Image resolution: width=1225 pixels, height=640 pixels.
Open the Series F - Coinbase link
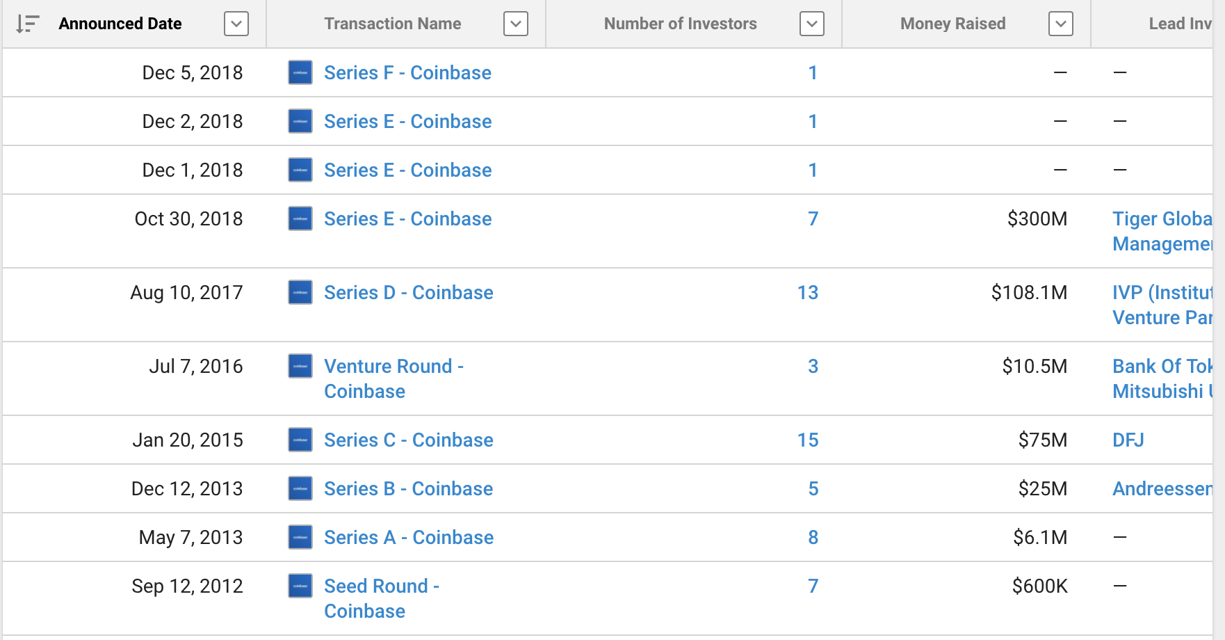pos(407,73)
